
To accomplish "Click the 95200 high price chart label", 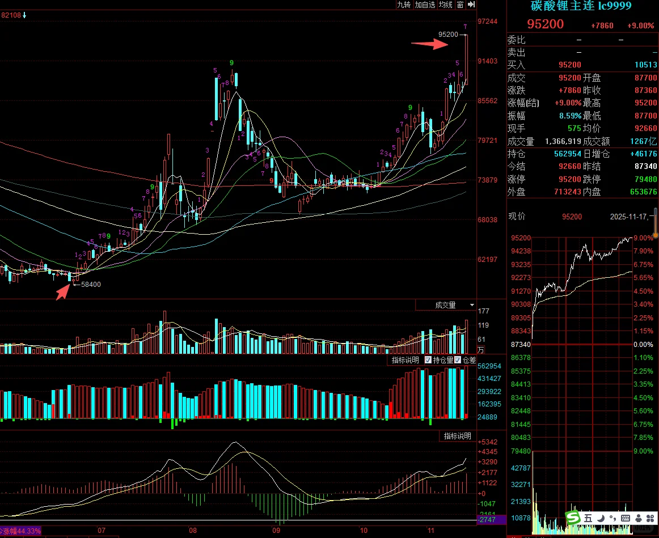I will [x=448, y=35].
